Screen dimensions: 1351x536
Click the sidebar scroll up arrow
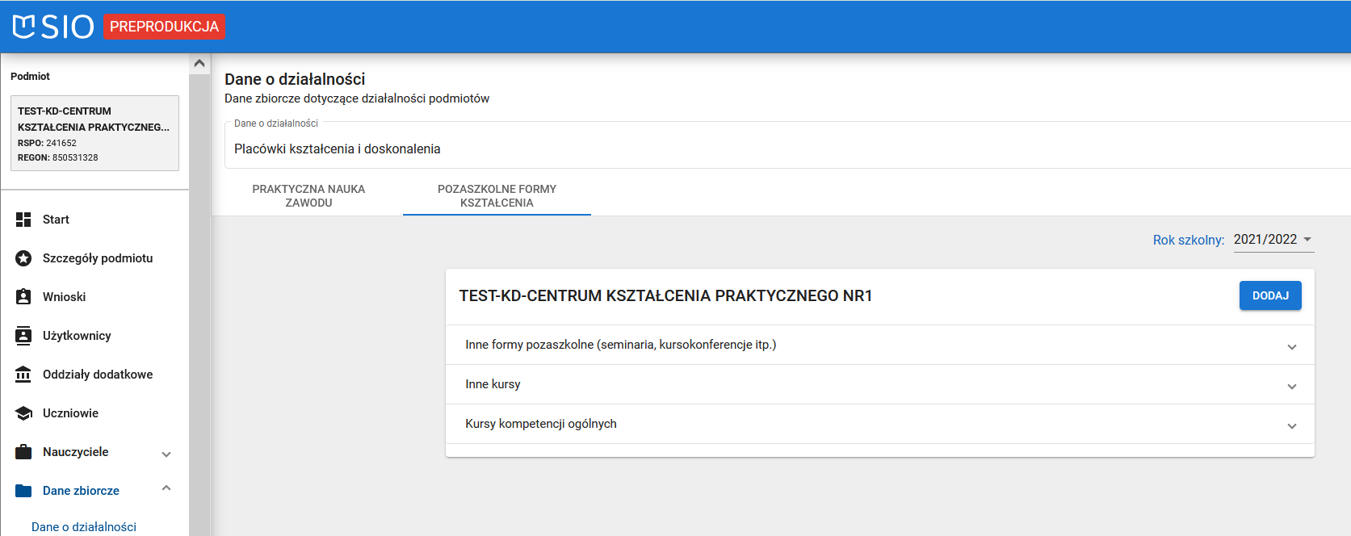pos(199,63)
